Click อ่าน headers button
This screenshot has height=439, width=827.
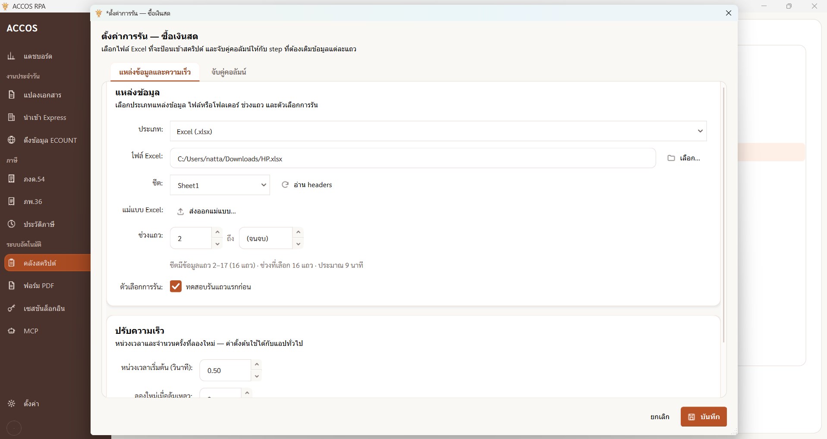[307, 185]
